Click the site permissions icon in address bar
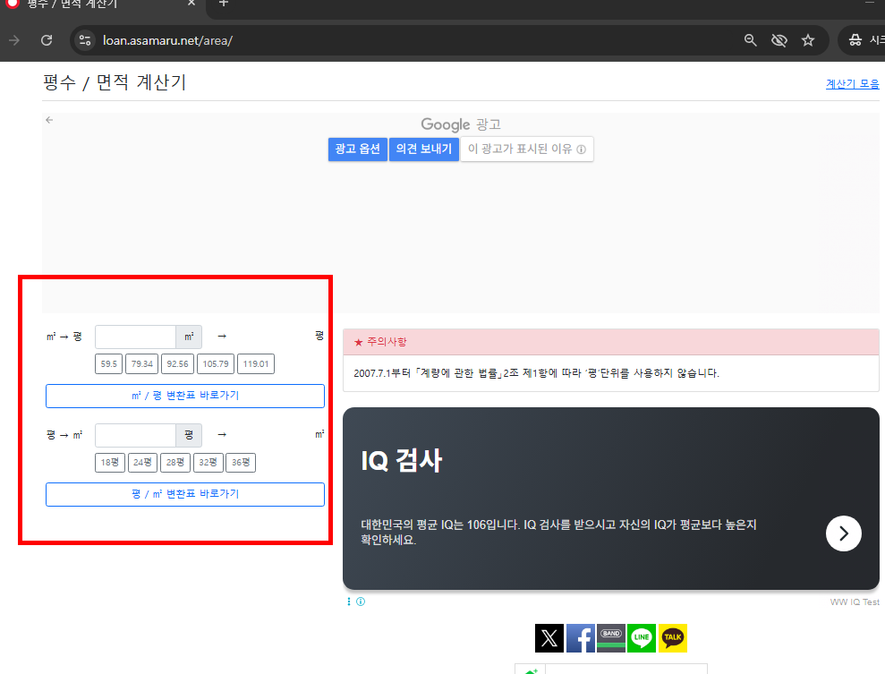The image size is (885, 674). click(x=84, y=39)
